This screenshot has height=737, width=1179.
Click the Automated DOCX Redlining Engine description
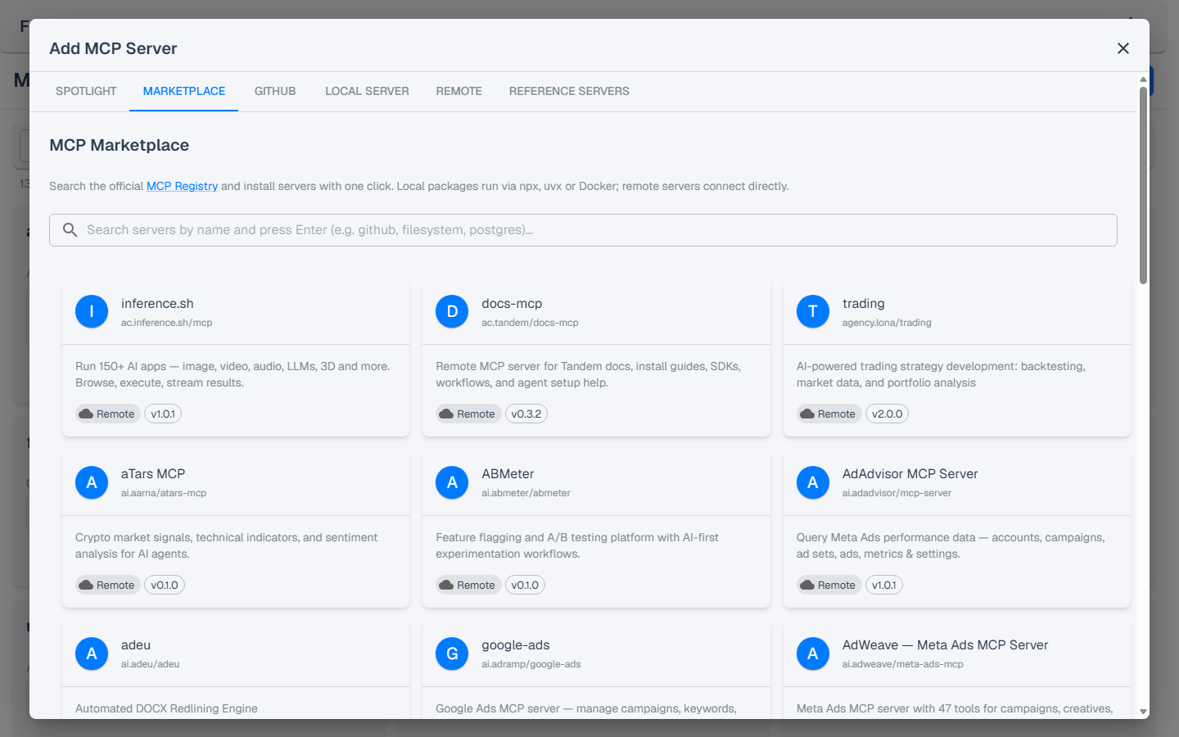click(x=166, y=708)
